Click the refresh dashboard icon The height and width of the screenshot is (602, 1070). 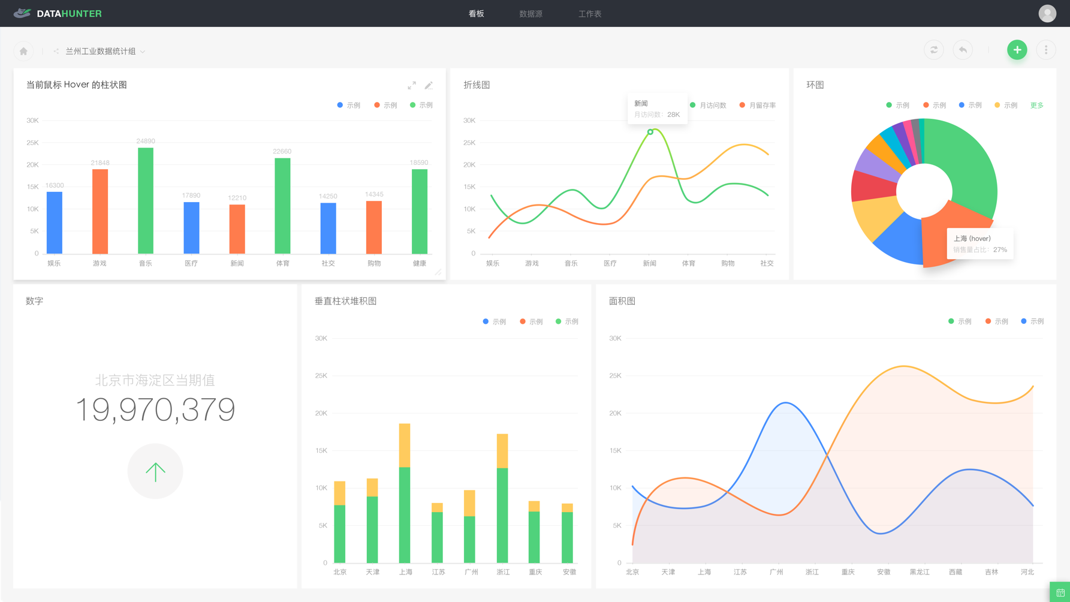pos(933,50)
